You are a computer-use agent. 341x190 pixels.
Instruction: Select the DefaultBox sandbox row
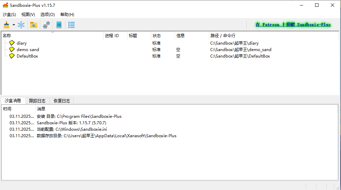170,56
